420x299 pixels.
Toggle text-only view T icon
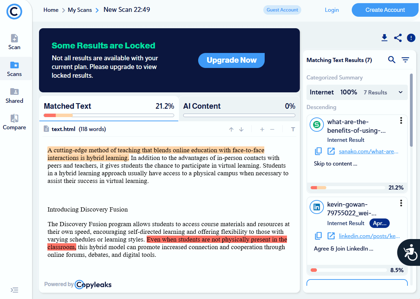coord(293,129)
